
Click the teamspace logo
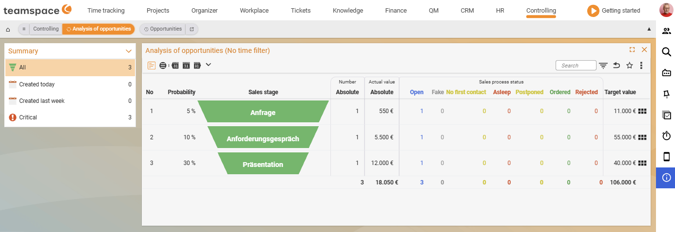click(37, 10)
